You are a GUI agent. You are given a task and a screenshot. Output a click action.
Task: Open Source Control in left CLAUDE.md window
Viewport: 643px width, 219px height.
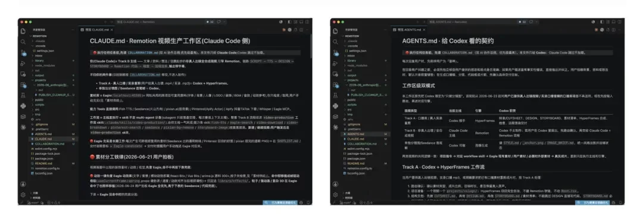point(23,52)
